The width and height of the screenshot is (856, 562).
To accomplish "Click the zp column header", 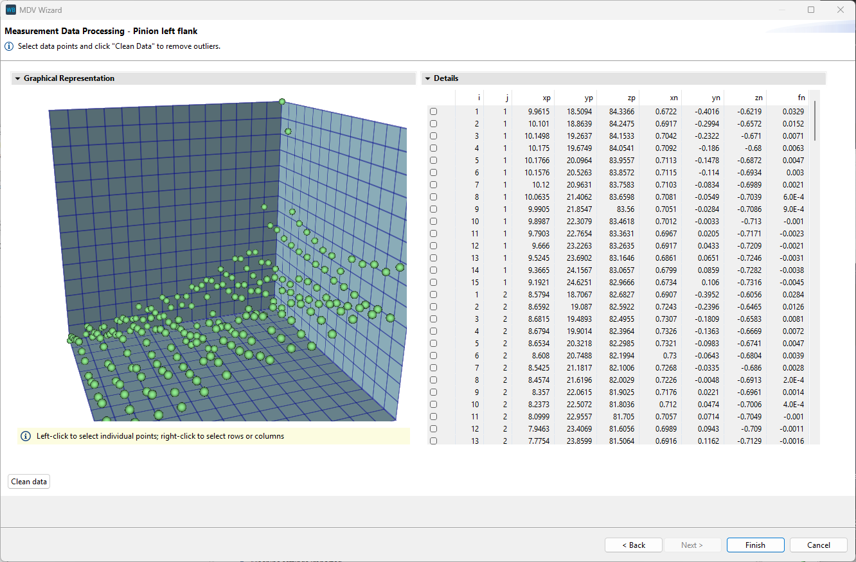I will 618,98.
